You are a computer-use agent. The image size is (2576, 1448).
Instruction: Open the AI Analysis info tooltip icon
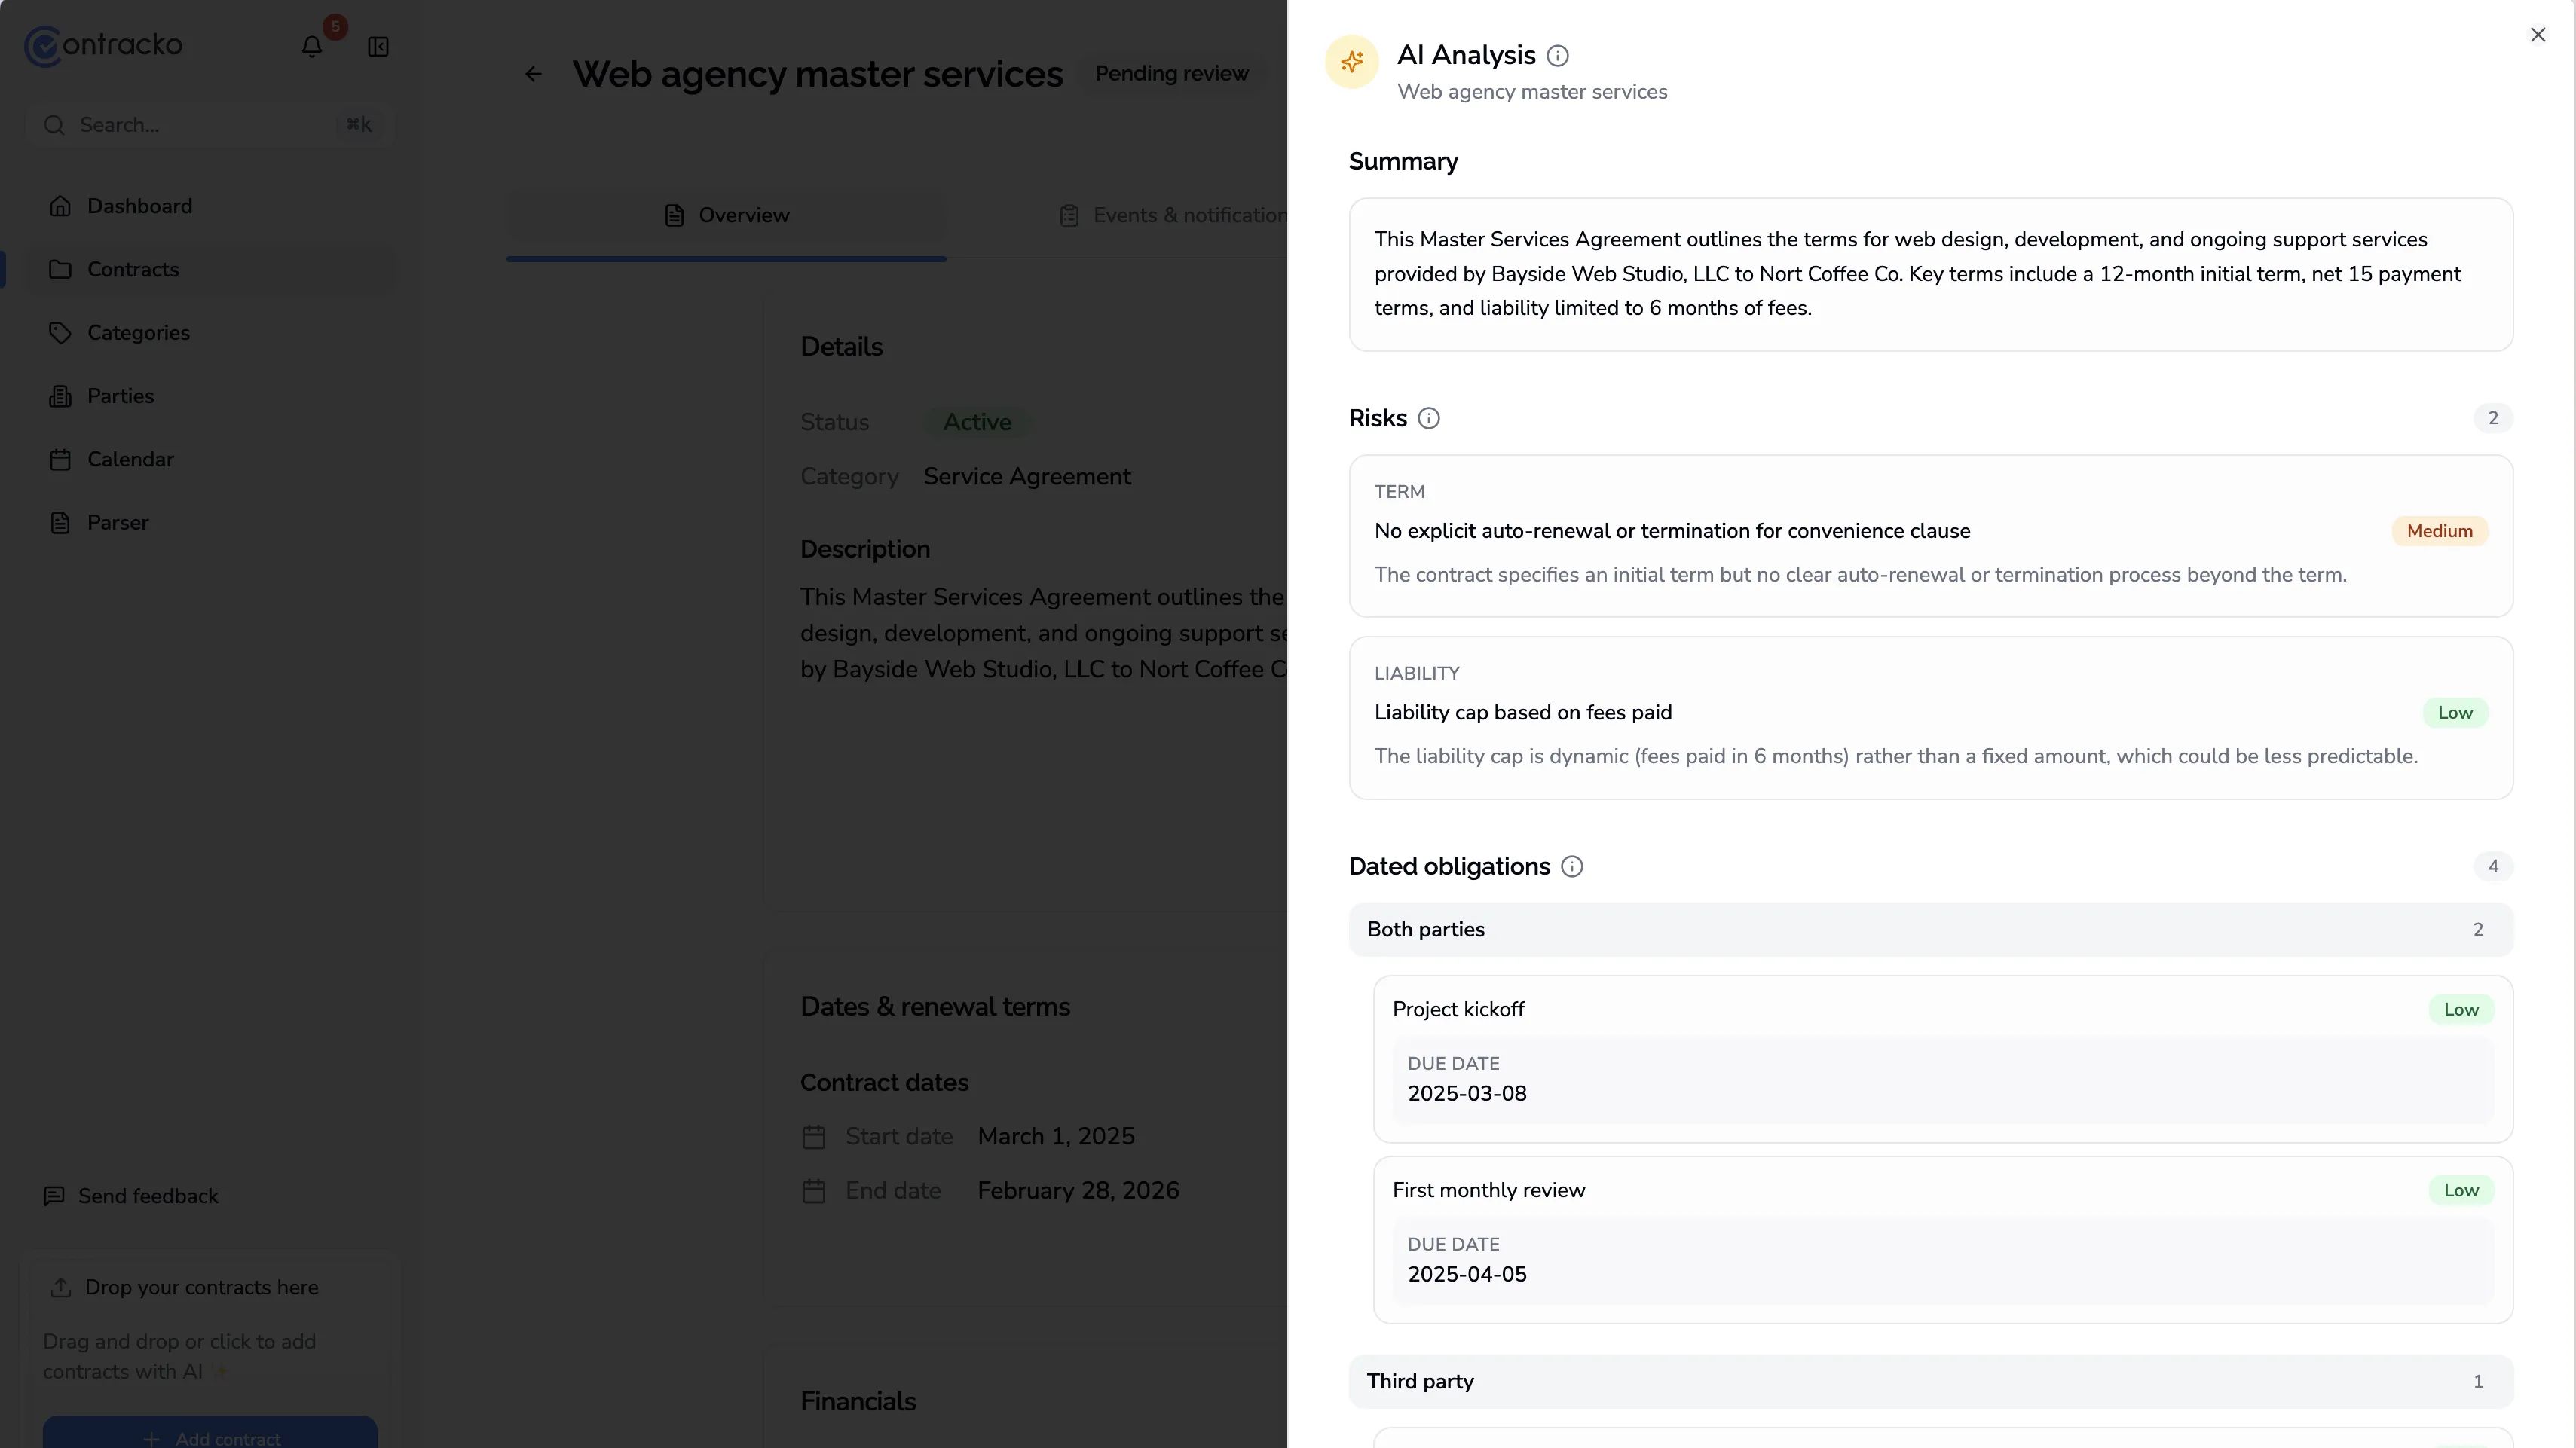(1557, 56)
